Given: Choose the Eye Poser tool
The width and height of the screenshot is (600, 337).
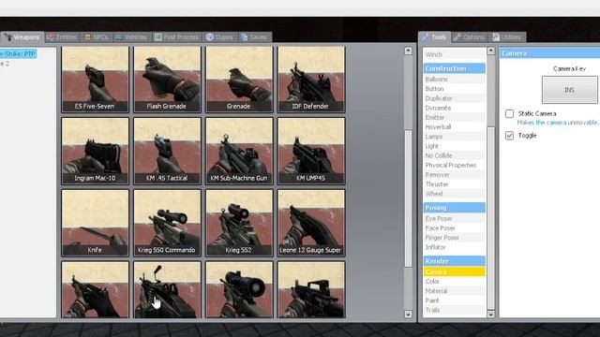Looking at the screenshot, I should pyautogui.click(x=454, y=218).
